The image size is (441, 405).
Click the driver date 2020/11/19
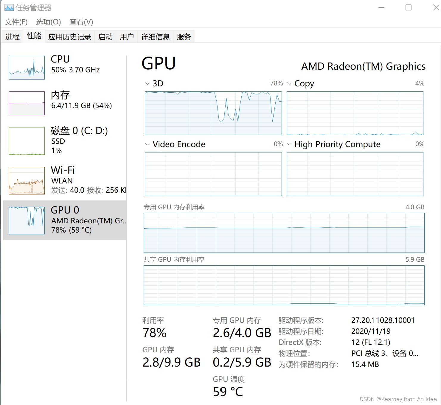371,331
